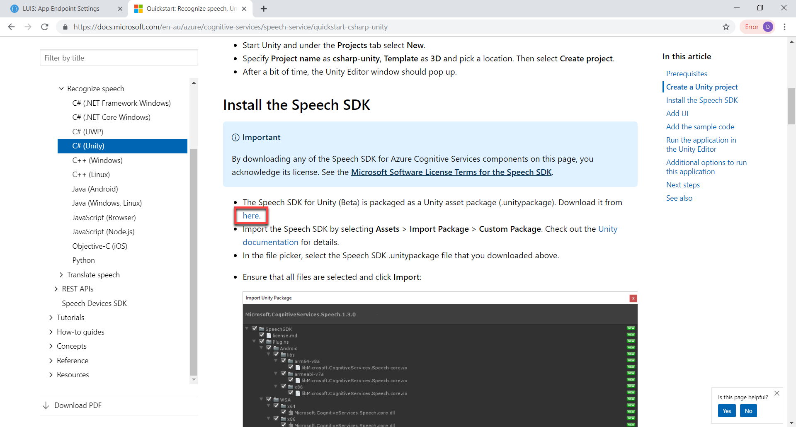Jump to Prerequisites section
Image resolution: width=796 pixels, height=427 pixels.
click(687, 74)
